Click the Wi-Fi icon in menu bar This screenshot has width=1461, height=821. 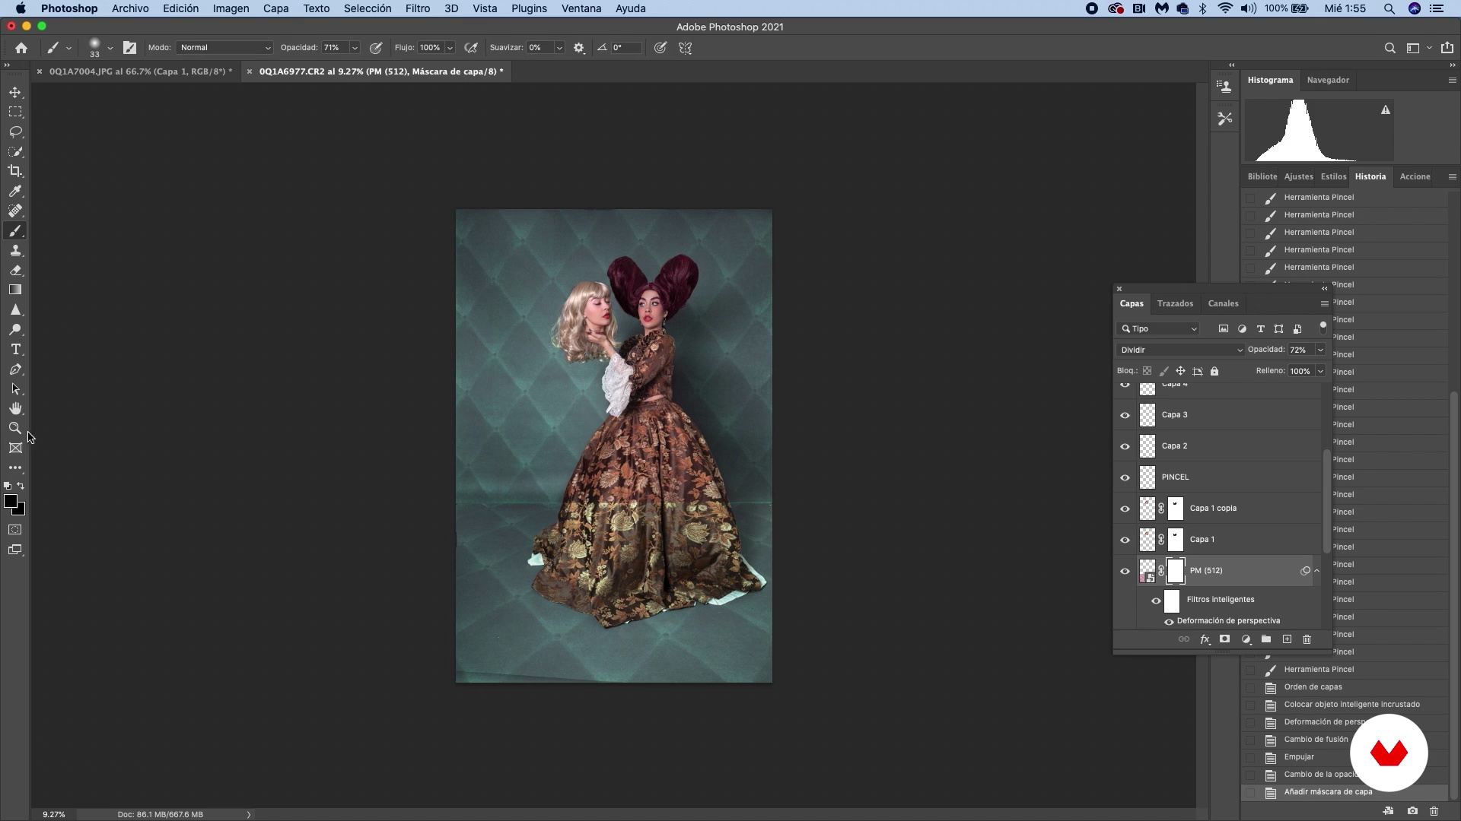coord(1225,8)
